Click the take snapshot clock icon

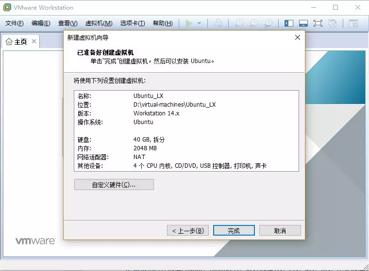pos(239,23)
